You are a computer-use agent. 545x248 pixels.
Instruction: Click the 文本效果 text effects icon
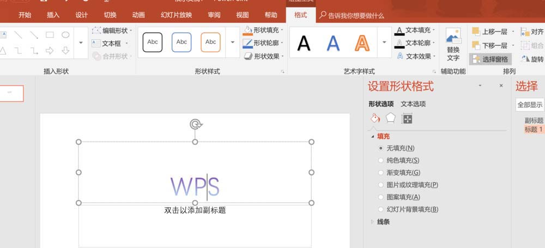(x=399, y=56)
